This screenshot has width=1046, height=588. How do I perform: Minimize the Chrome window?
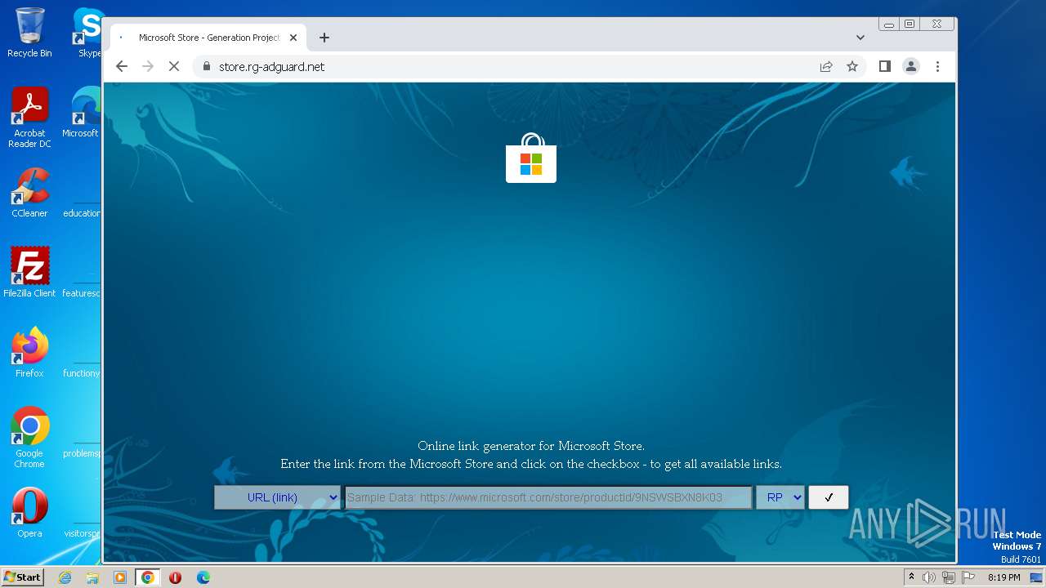pos(889,24)
